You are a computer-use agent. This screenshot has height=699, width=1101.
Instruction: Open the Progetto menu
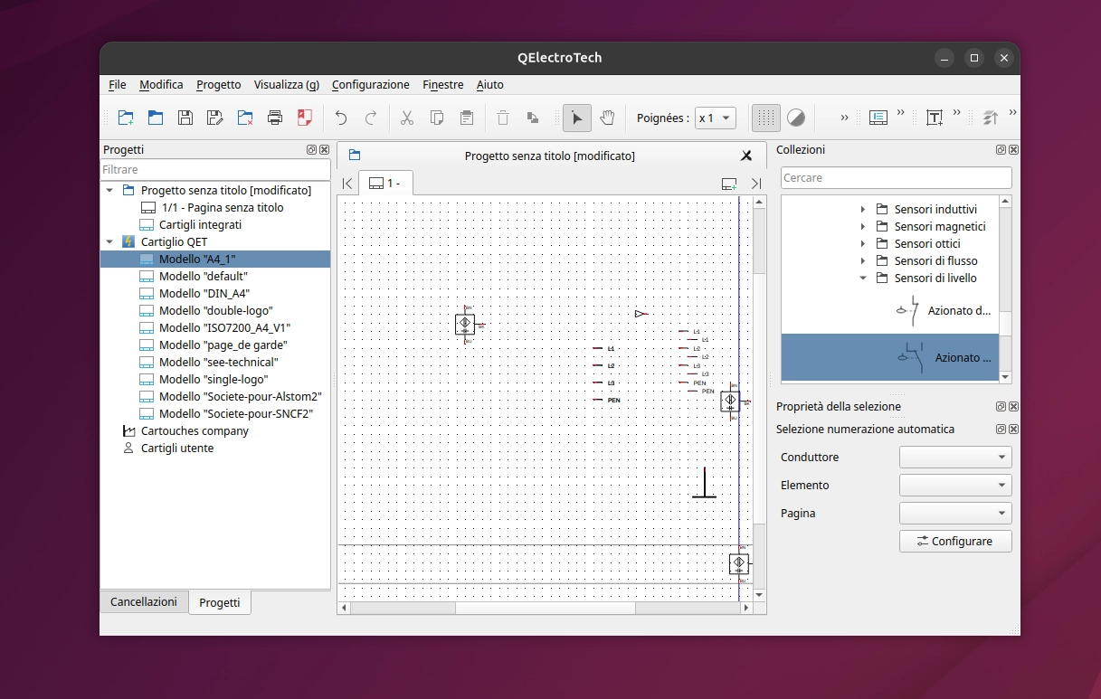coord(218,84)
